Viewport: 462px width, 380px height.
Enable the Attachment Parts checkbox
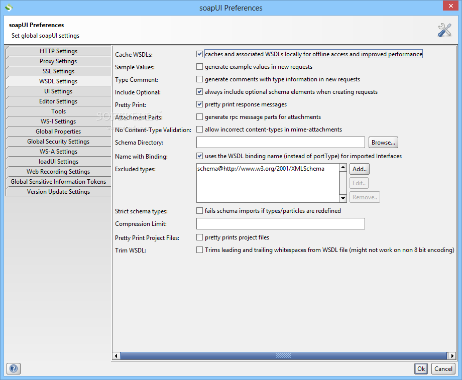199,117
